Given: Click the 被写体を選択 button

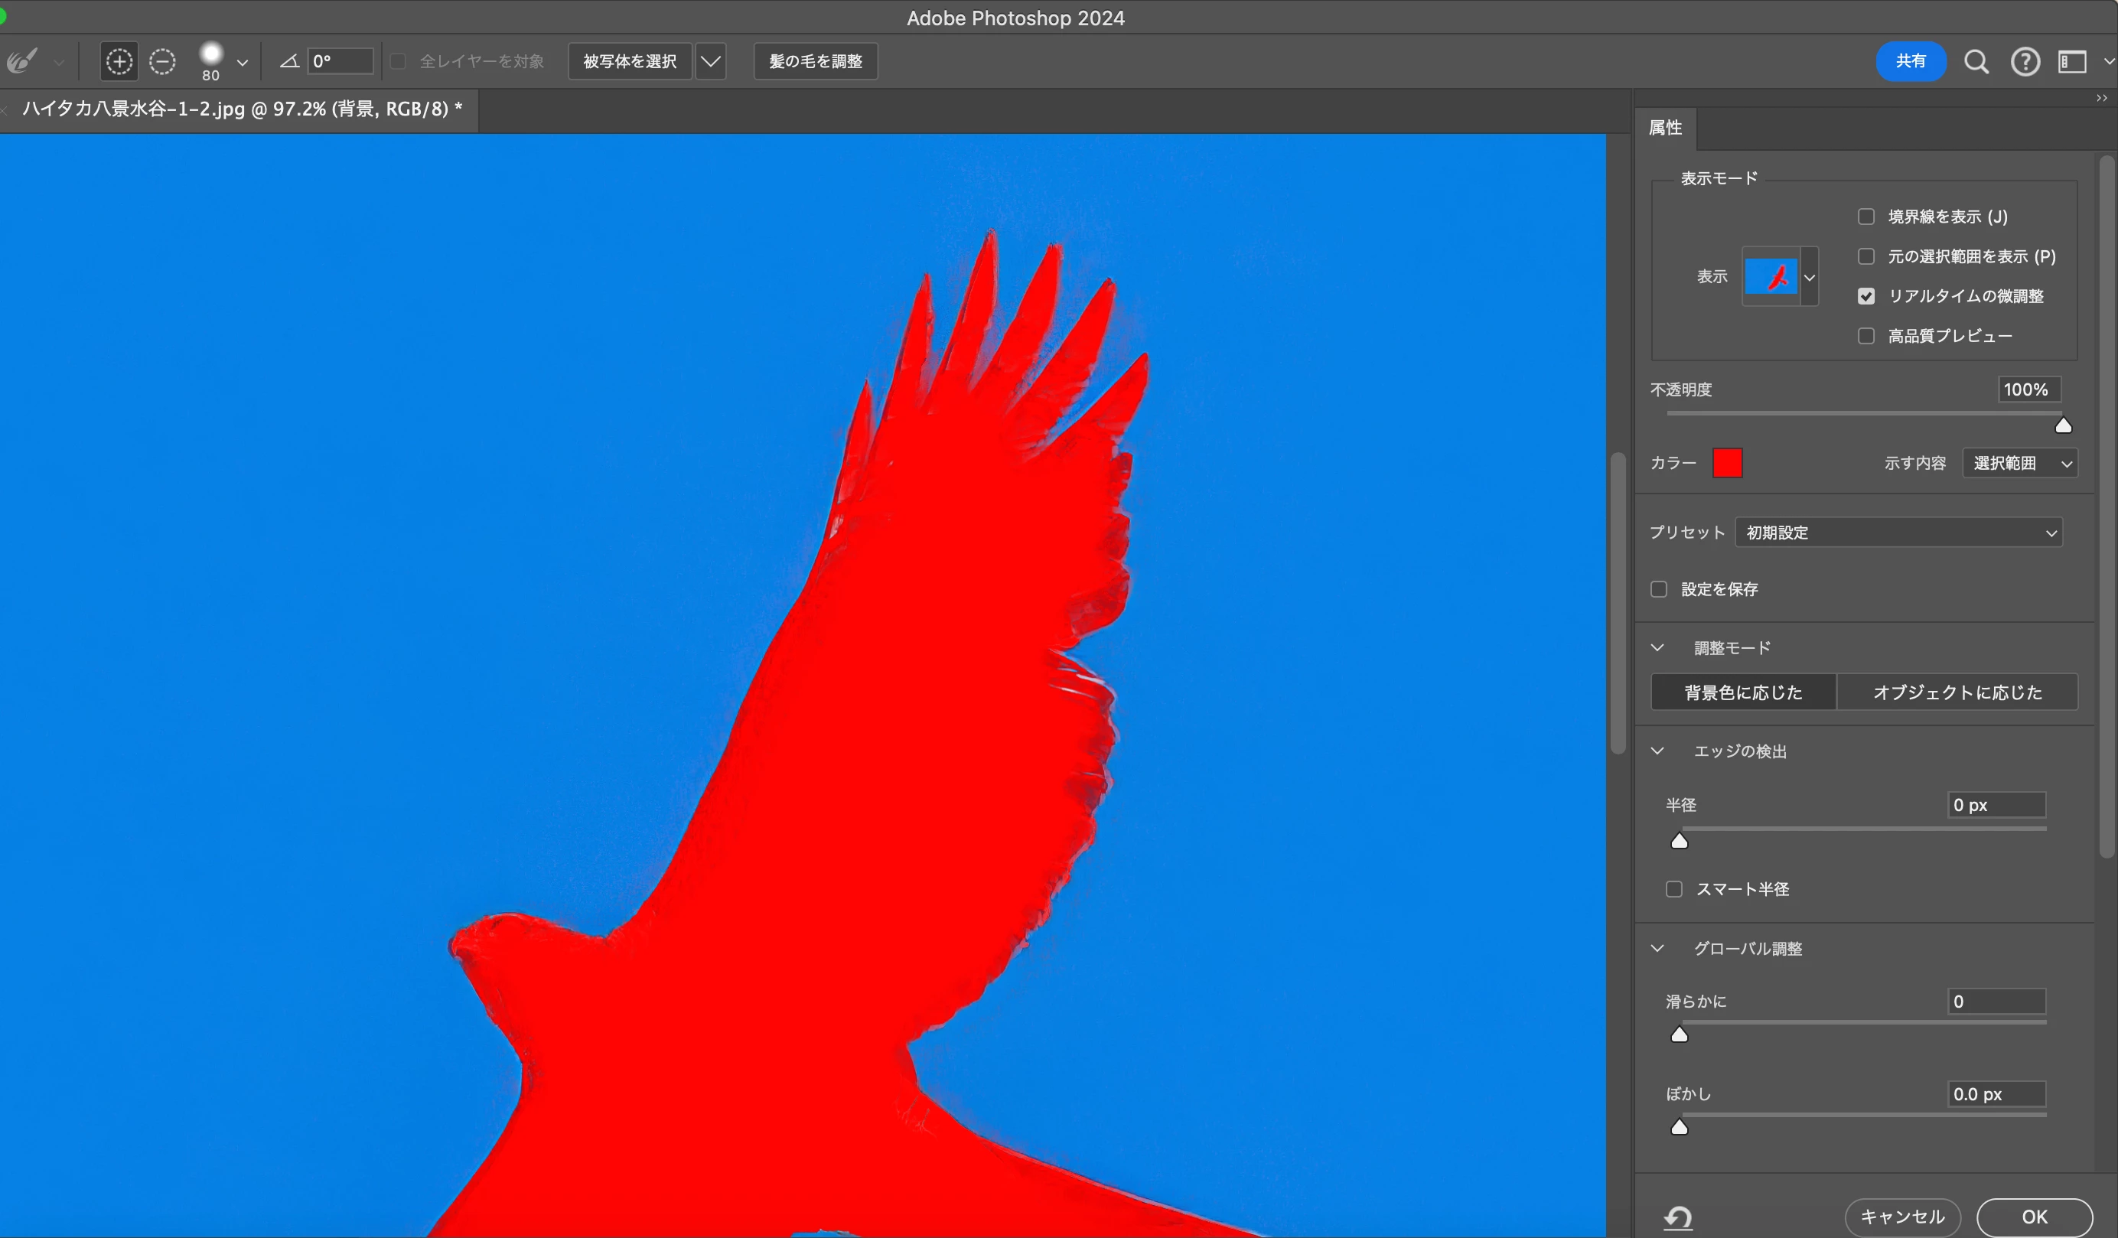Looking at the screenshot, I should [630, 61].
